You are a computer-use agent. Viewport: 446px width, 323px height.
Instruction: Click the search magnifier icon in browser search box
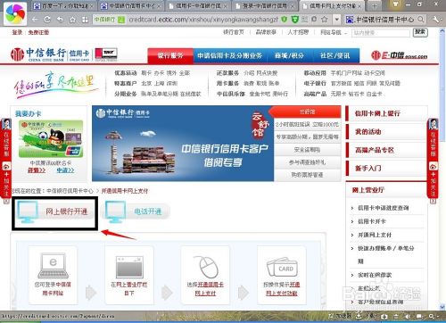tap(420, 20)
